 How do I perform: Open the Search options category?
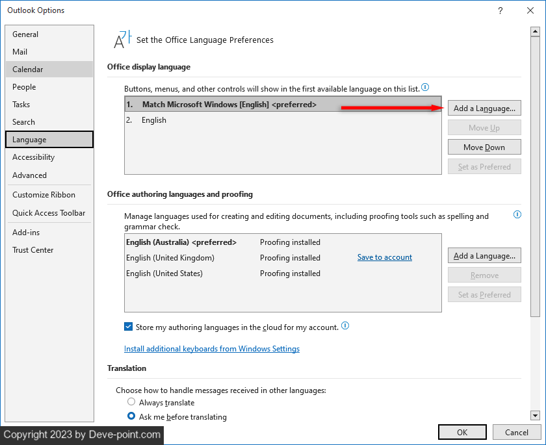pos(49,122)
